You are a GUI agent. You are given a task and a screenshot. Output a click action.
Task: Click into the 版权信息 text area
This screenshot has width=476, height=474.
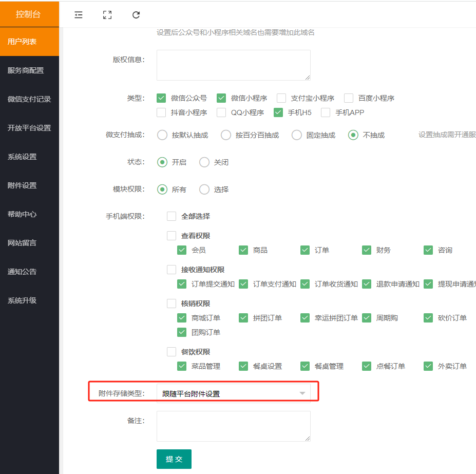(x=233, y=65)
